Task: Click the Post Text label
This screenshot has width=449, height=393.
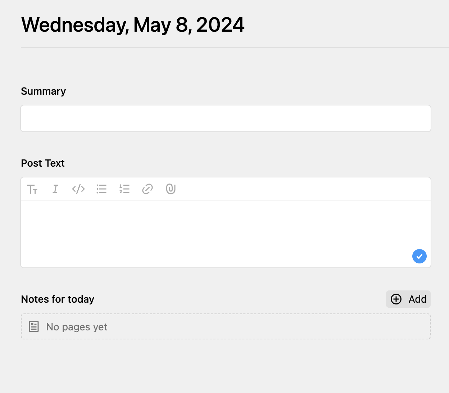Action: 43,163
